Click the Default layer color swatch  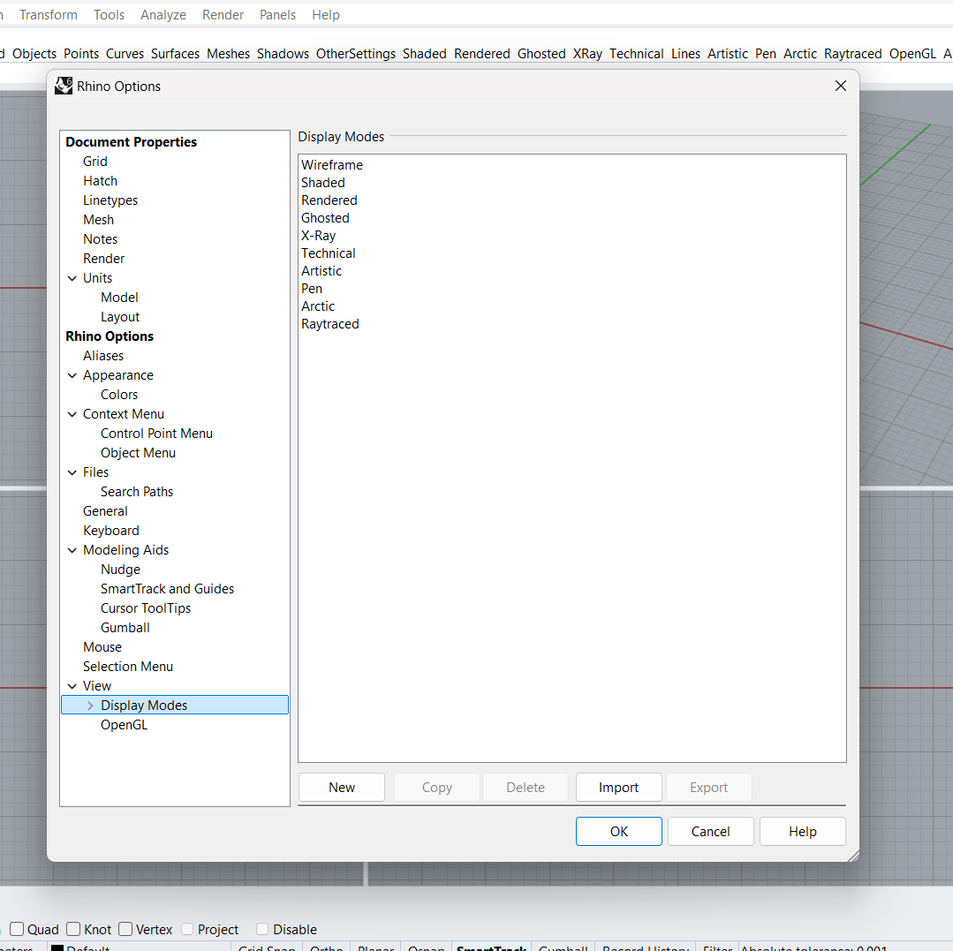(x=57, y=948)
